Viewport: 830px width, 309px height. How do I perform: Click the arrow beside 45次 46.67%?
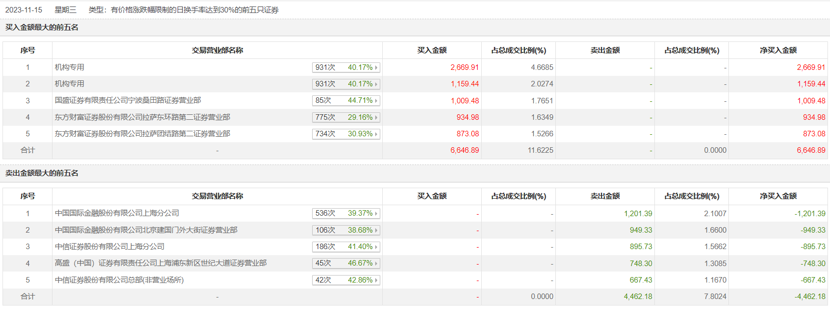click(x=376, y=264)
